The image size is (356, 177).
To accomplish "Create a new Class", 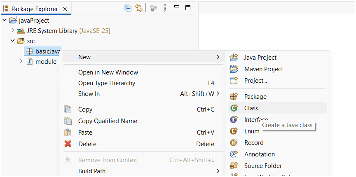I will click(277, 108).
